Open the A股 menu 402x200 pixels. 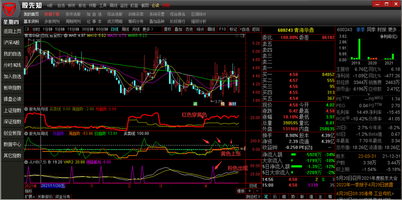click(50, 6)
